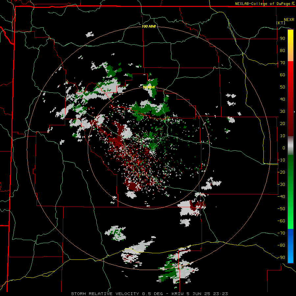
Task: Select the -40 value on velocity scale
Action: 281,197
